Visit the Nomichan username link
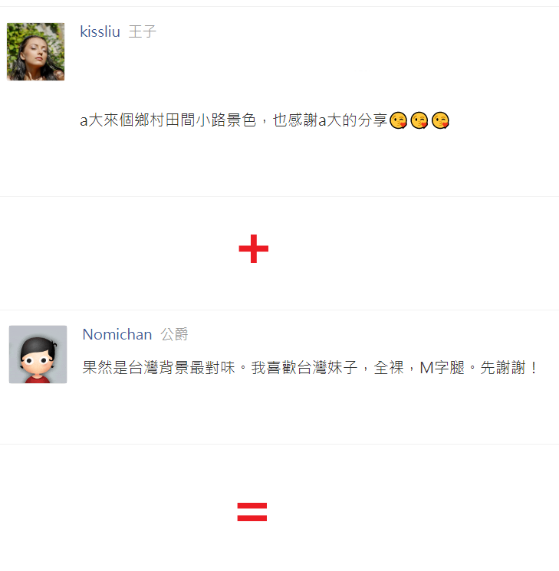 117,334
